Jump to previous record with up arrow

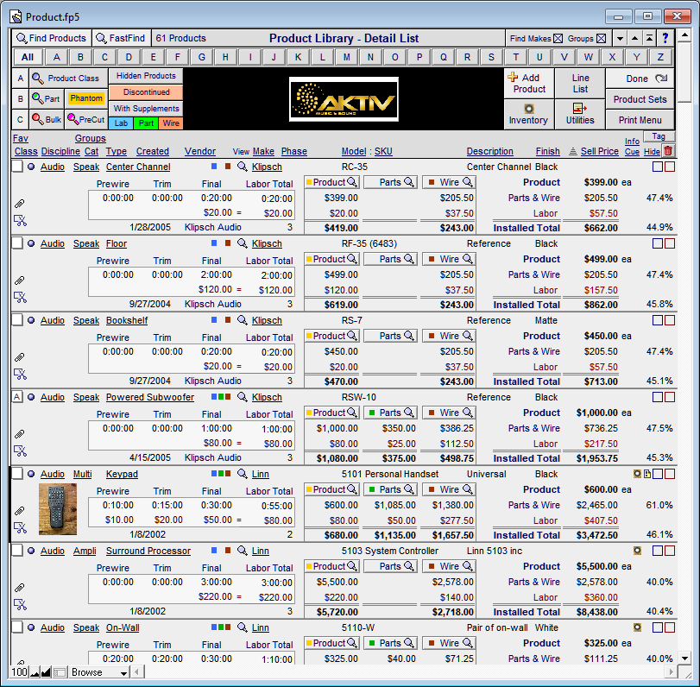[x=634, y=38]
